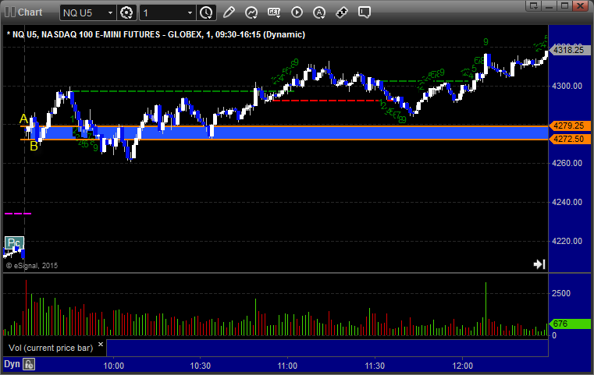The width and height of the screenshot is (594, 375).
Task: Open the time template clock menu
Action: [x=207, y=12]
